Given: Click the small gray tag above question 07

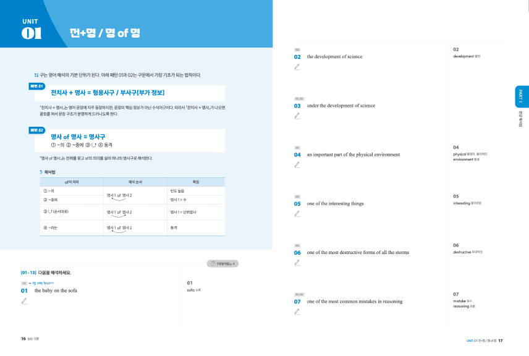Looking at the screenshot, I should 299,295.
